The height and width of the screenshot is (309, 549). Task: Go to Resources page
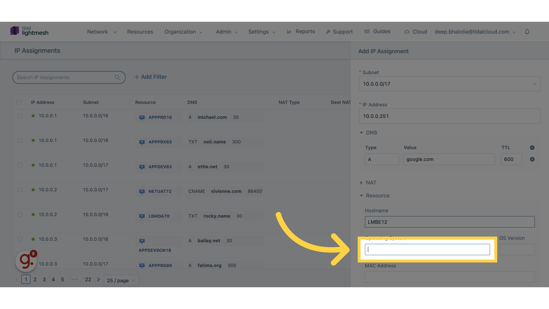(x=140, y=32)
